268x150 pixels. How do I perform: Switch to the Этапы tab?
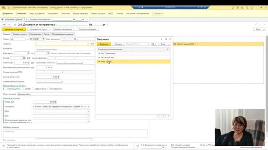click(46, 34)
